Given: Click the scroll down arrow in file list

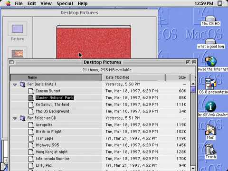Looking at the screenshot, I should click(193, 168).
